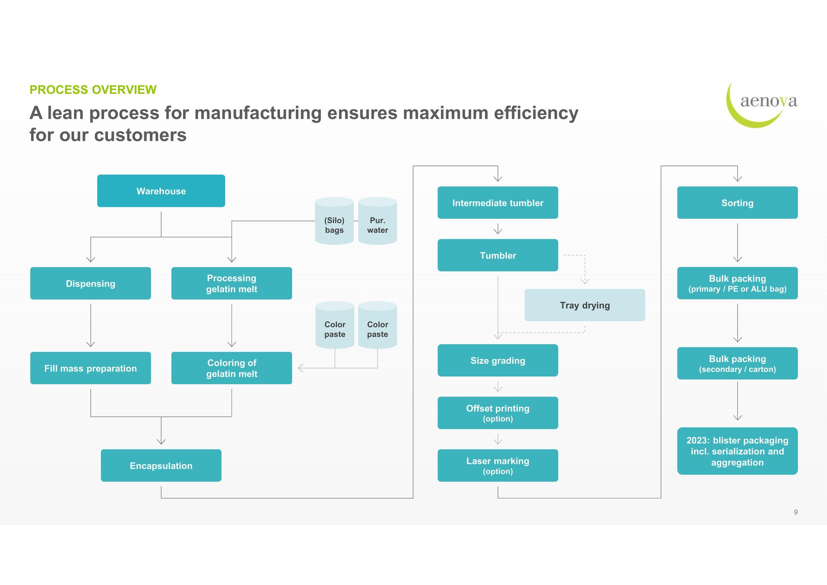Click the Offset printing (option) box
The image size is (827, 585).
click(498, 413)
